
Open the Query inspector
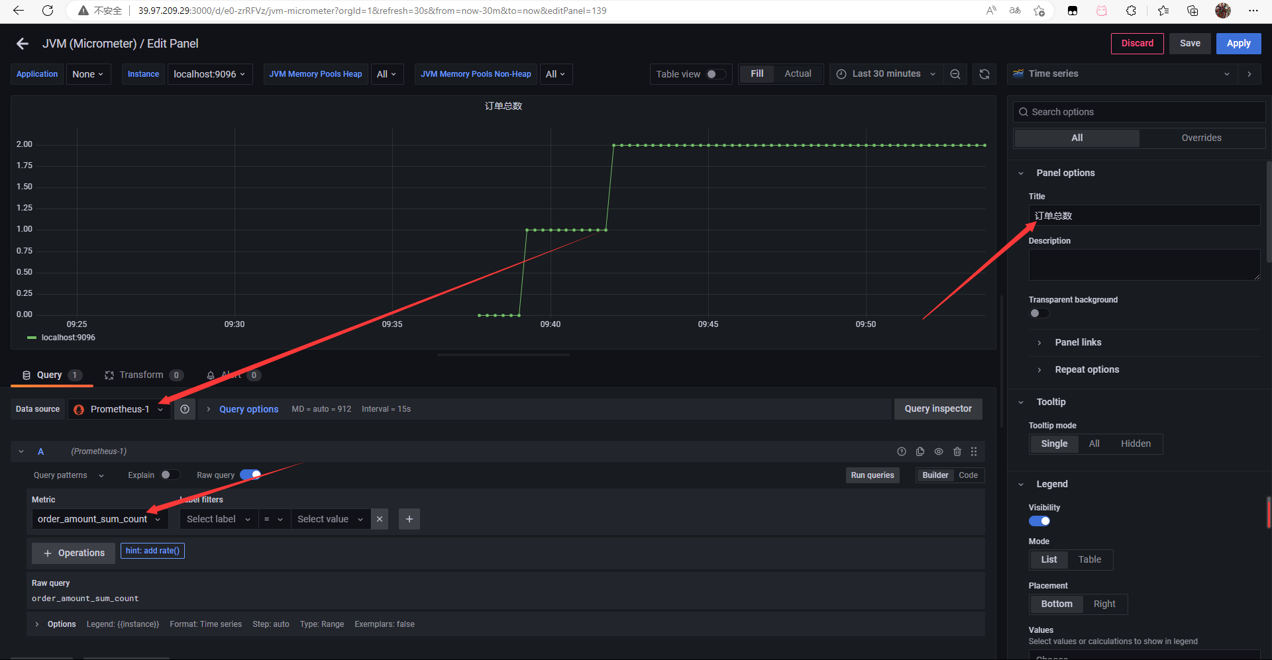[938, 408]
